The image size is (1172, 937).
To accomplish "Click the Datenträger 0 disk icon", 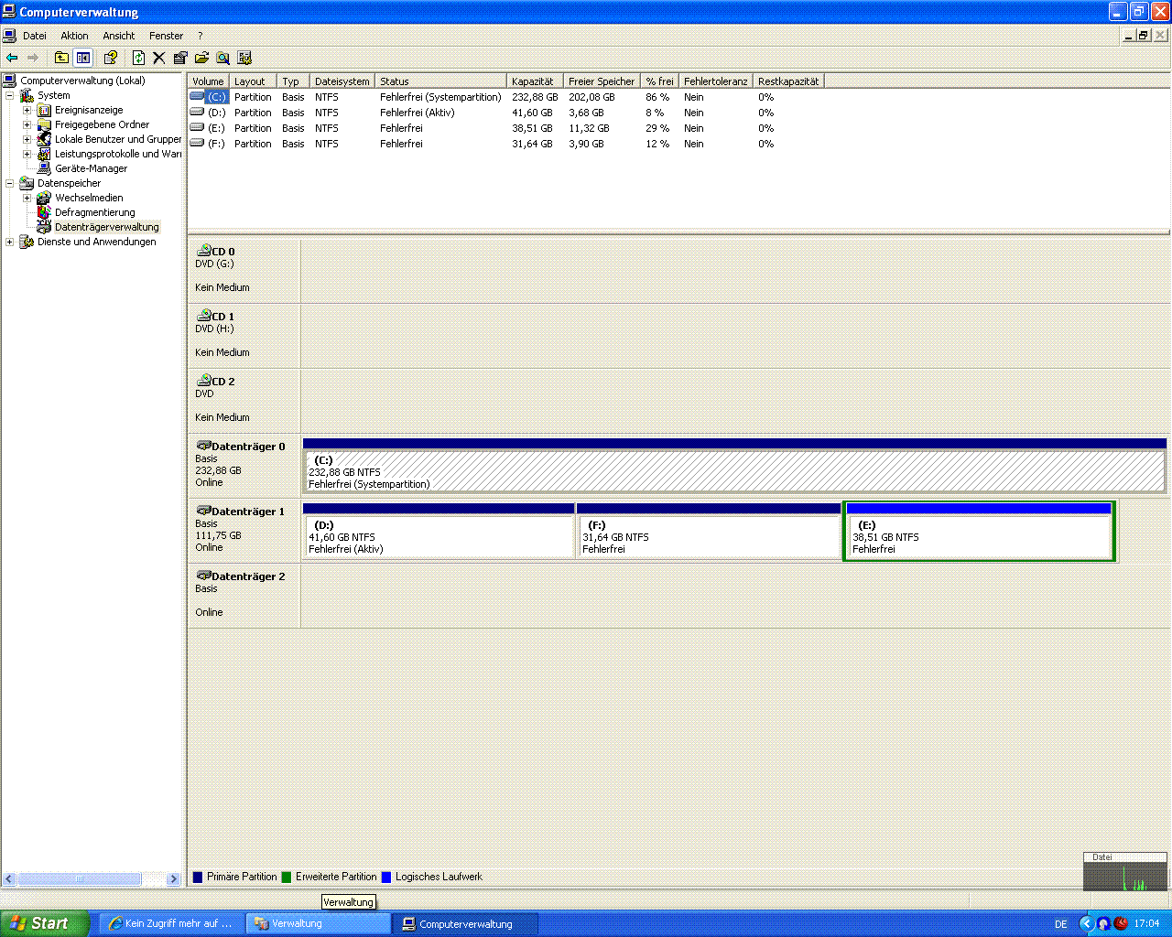I will click(204, 446).
